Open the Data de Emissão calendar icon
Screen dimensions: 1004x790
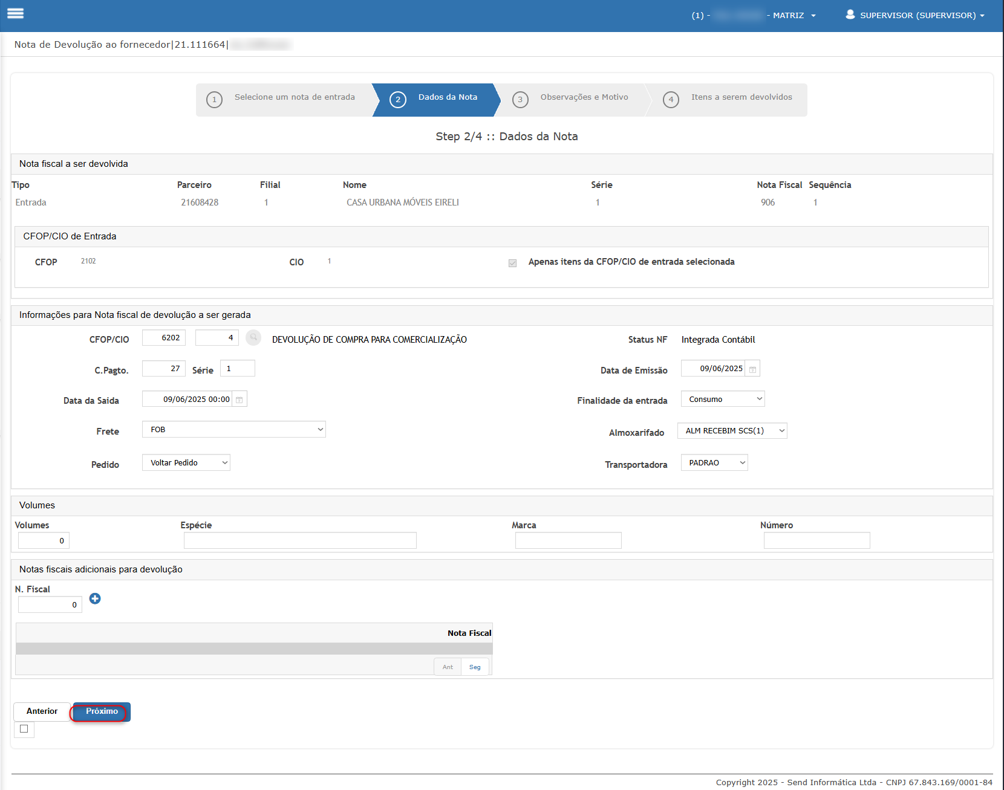752,369
